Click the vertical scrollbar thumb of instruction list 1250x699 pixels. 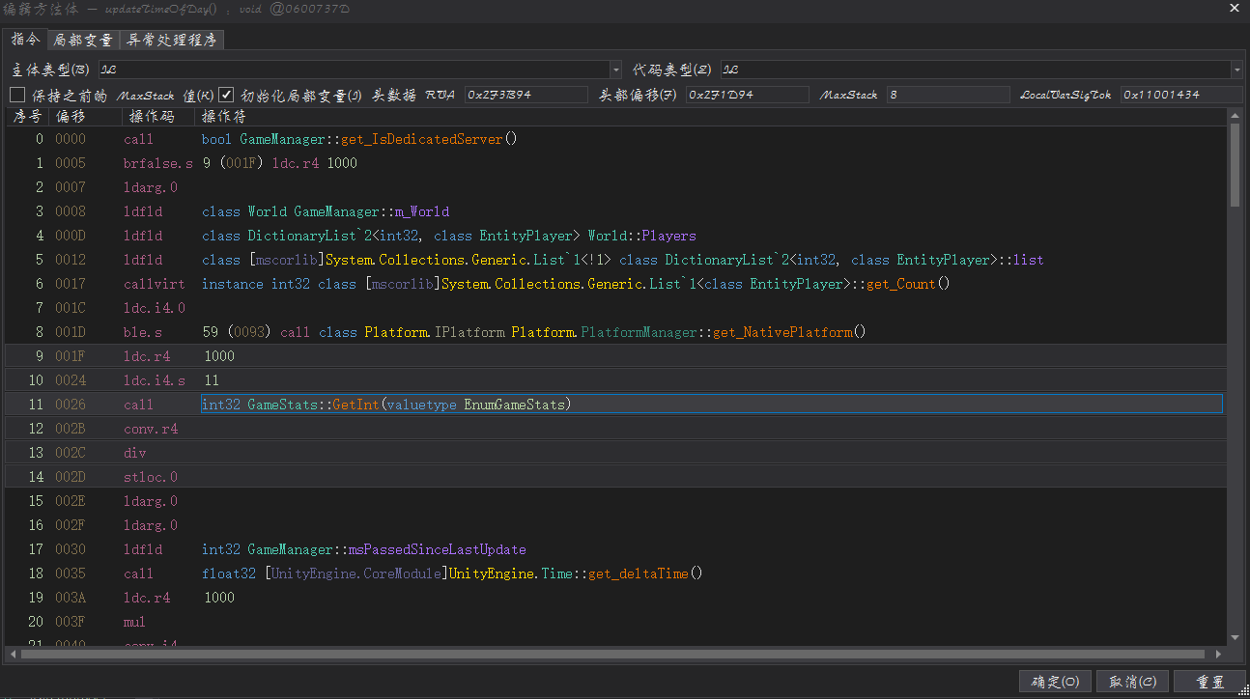(1235, 164)
